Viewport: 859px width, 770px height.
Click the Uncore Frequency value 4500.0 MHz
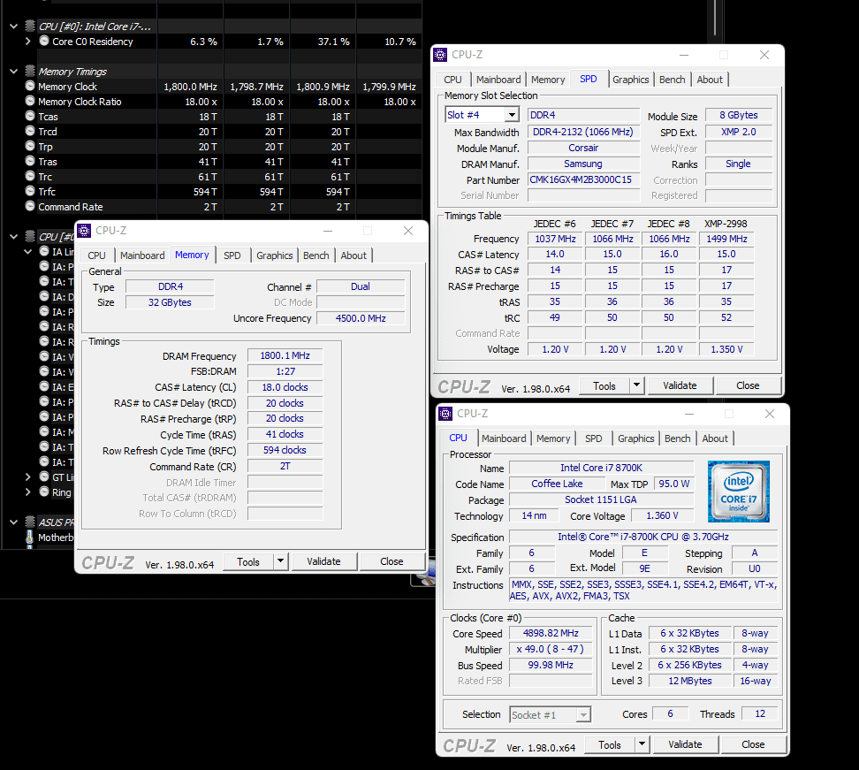pos(361,318)
